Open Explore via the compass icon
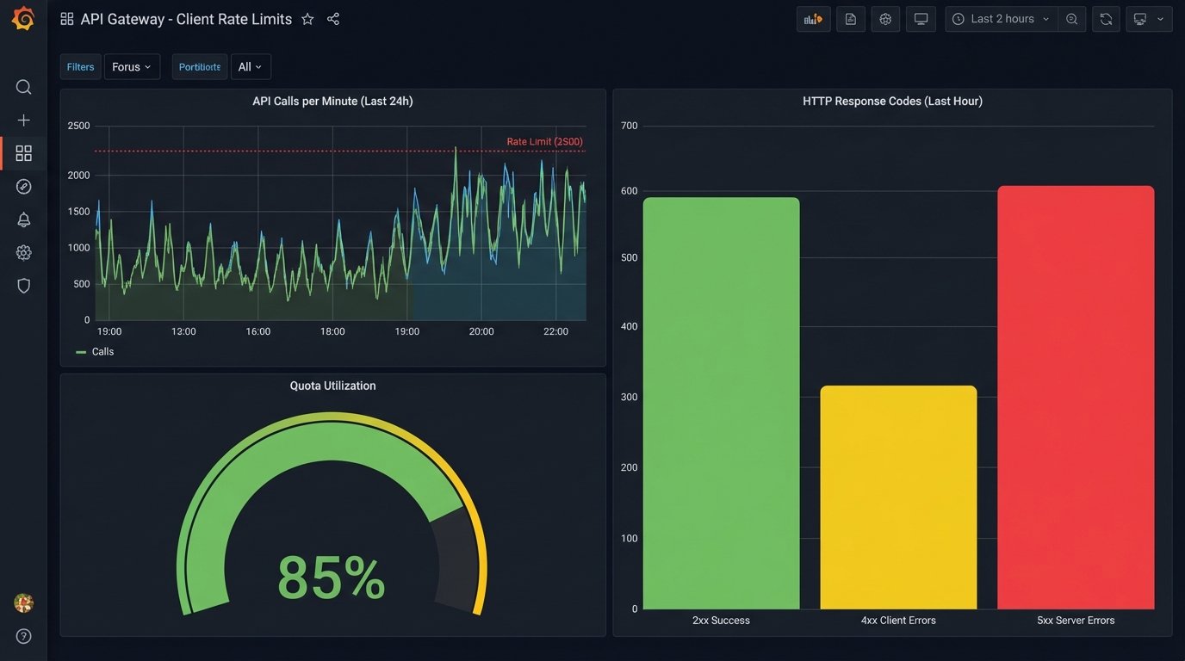 coord(23,186)
